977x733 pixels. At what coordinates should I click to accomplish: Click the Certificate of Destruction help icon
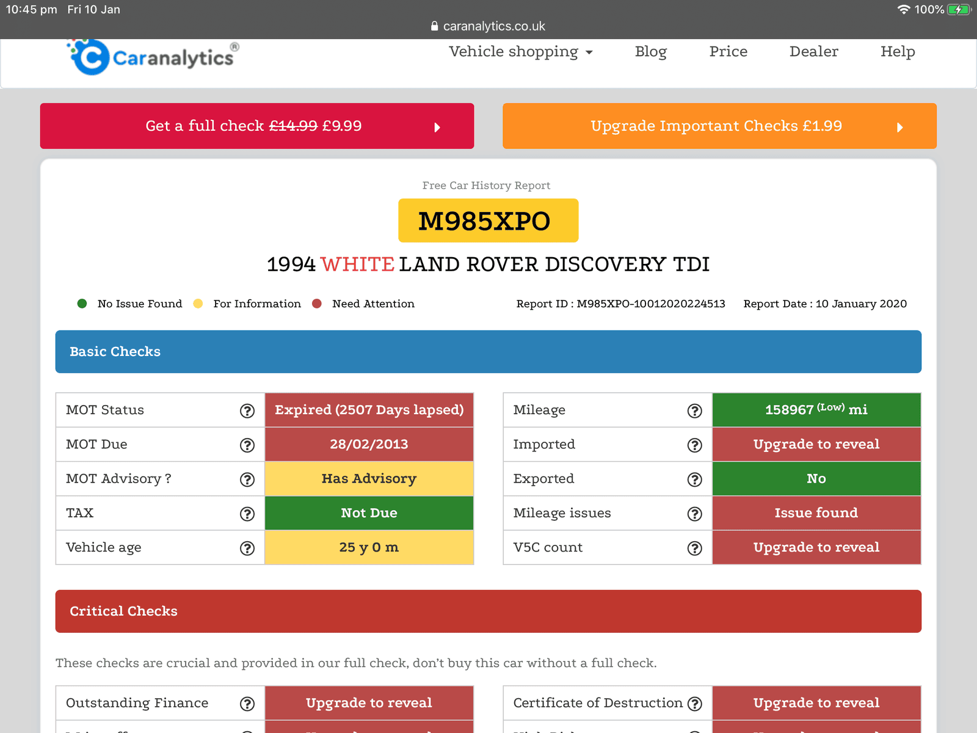pyautogui.click(x=695, y=704)
